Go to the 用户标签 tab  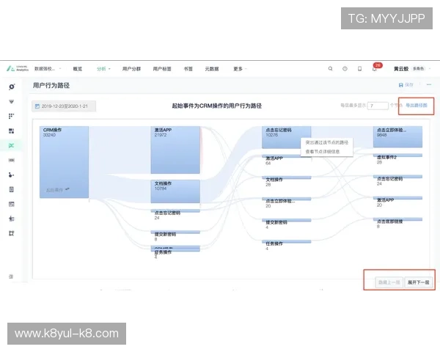pos(162,69)
